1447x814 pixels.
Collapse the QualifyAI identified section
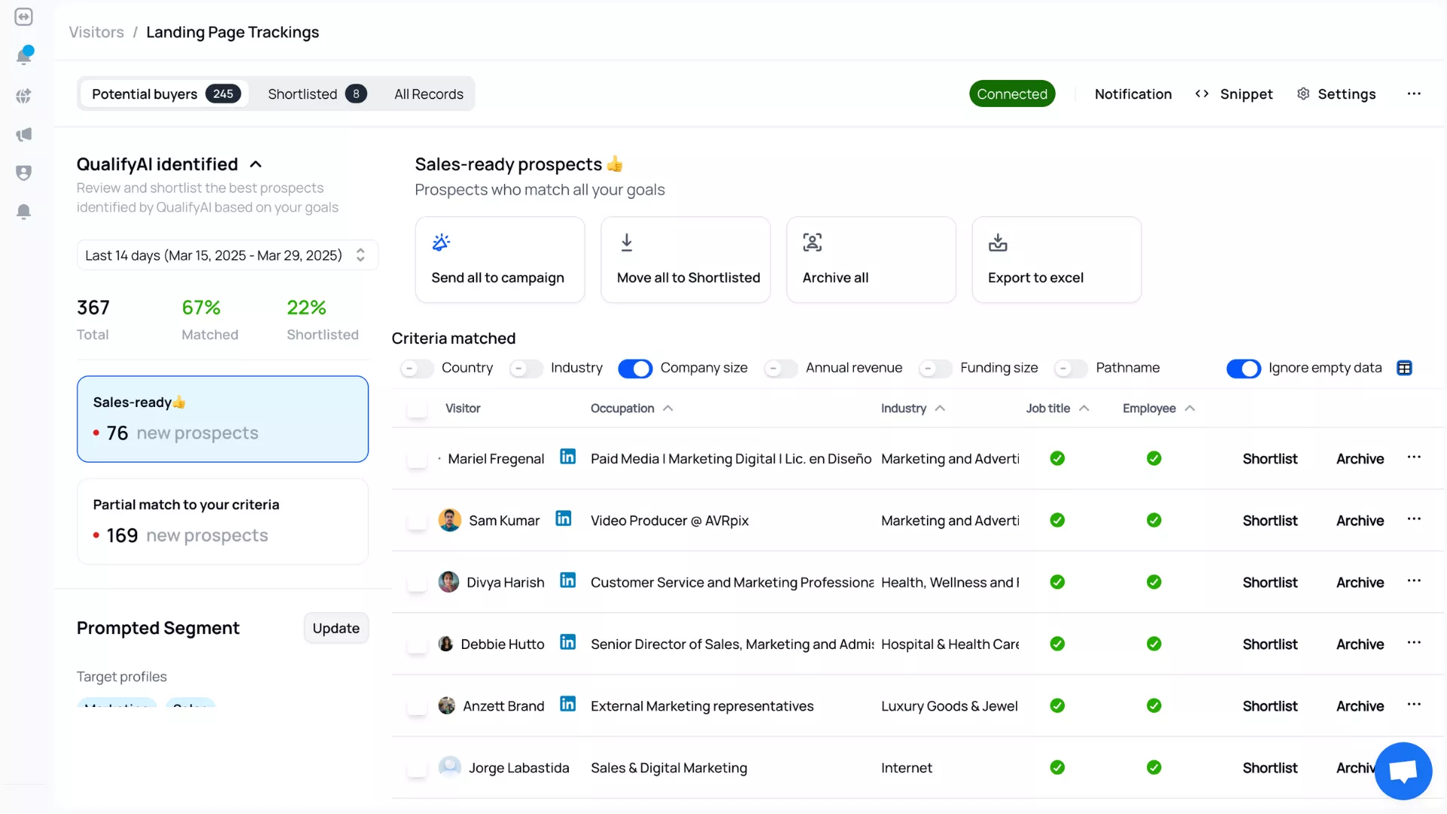256,164
